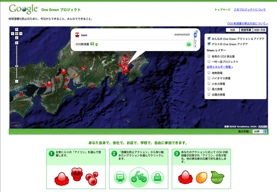Open the 表示件数 50件 dropdown
Screen dimensions: 277x192
point(260,132)
